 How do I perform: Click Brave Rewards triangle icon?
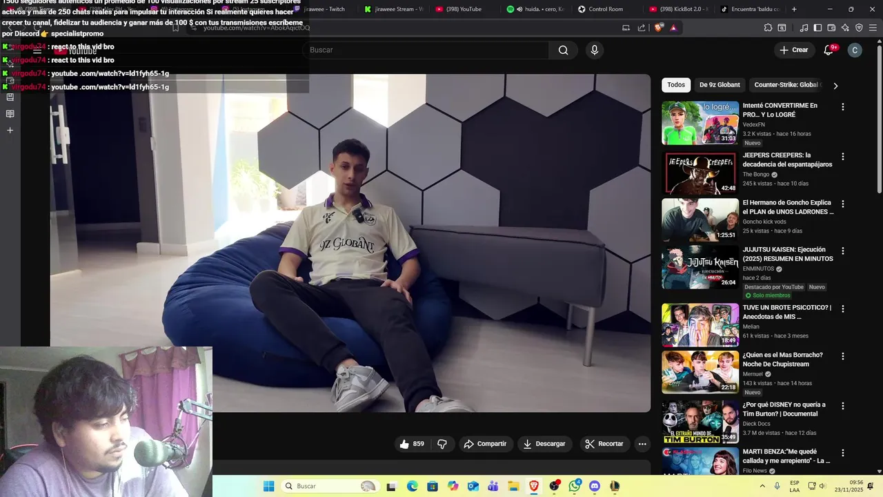click(x=673, y=28)
